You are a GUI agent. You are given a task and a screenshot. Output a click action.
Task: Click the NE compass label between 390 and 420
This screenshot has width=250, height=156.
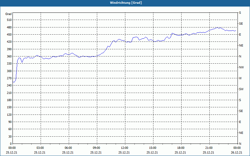(241, 46)
